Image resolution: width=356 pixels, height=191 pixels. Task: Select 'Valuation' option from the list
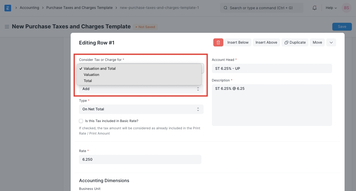(x=92, y=75)
